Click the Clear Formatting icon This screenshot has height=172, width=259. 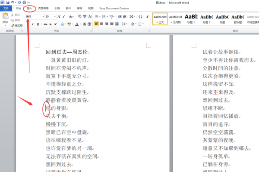(x=79, y=16)
